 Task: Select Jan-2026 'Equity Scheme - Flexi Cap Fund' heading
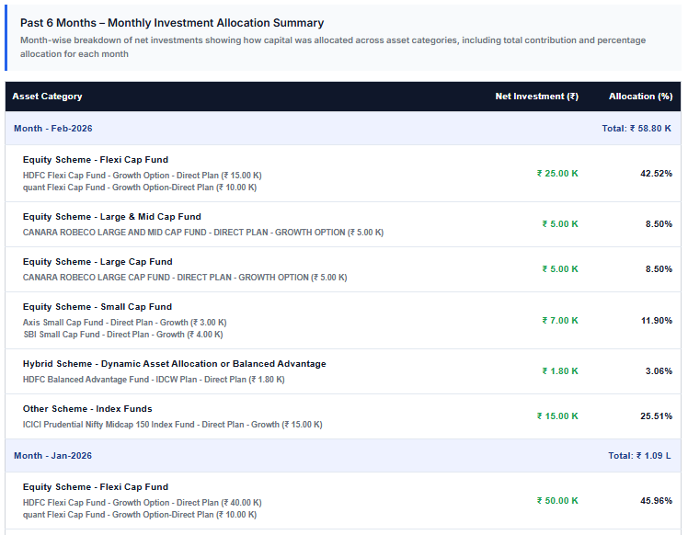point(96,487)
